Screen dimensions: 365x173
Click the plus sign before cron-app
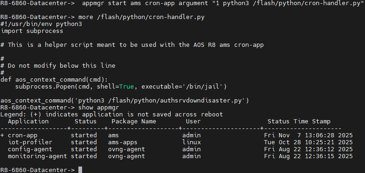point(2,135)
